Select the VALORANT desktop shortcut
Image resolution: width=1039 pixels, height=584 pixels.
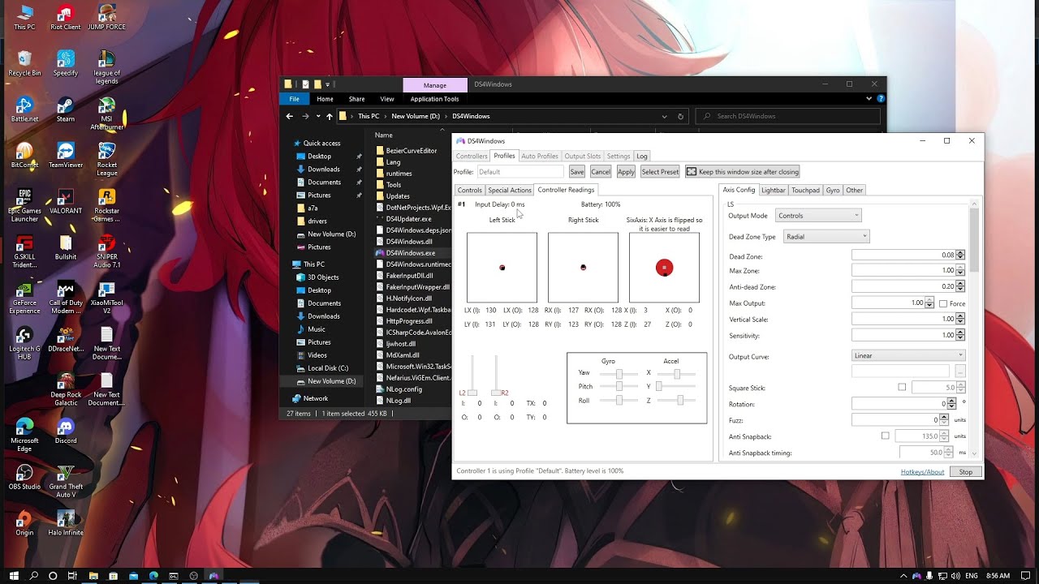66,198
